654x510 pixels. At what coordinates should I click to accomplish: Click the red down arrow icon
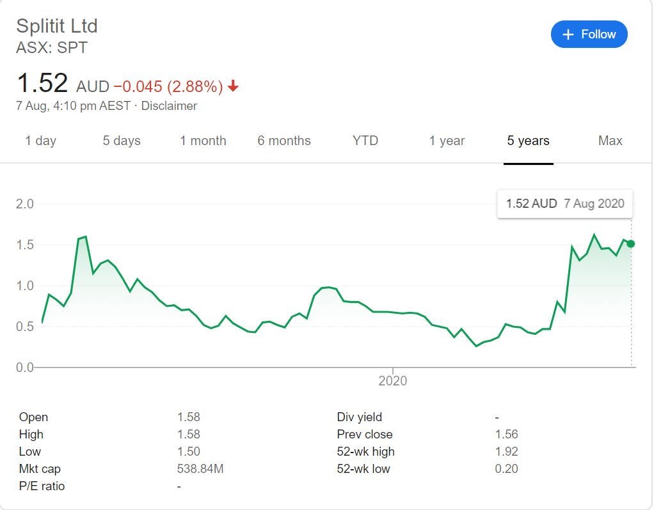click(x=233, y=86)
